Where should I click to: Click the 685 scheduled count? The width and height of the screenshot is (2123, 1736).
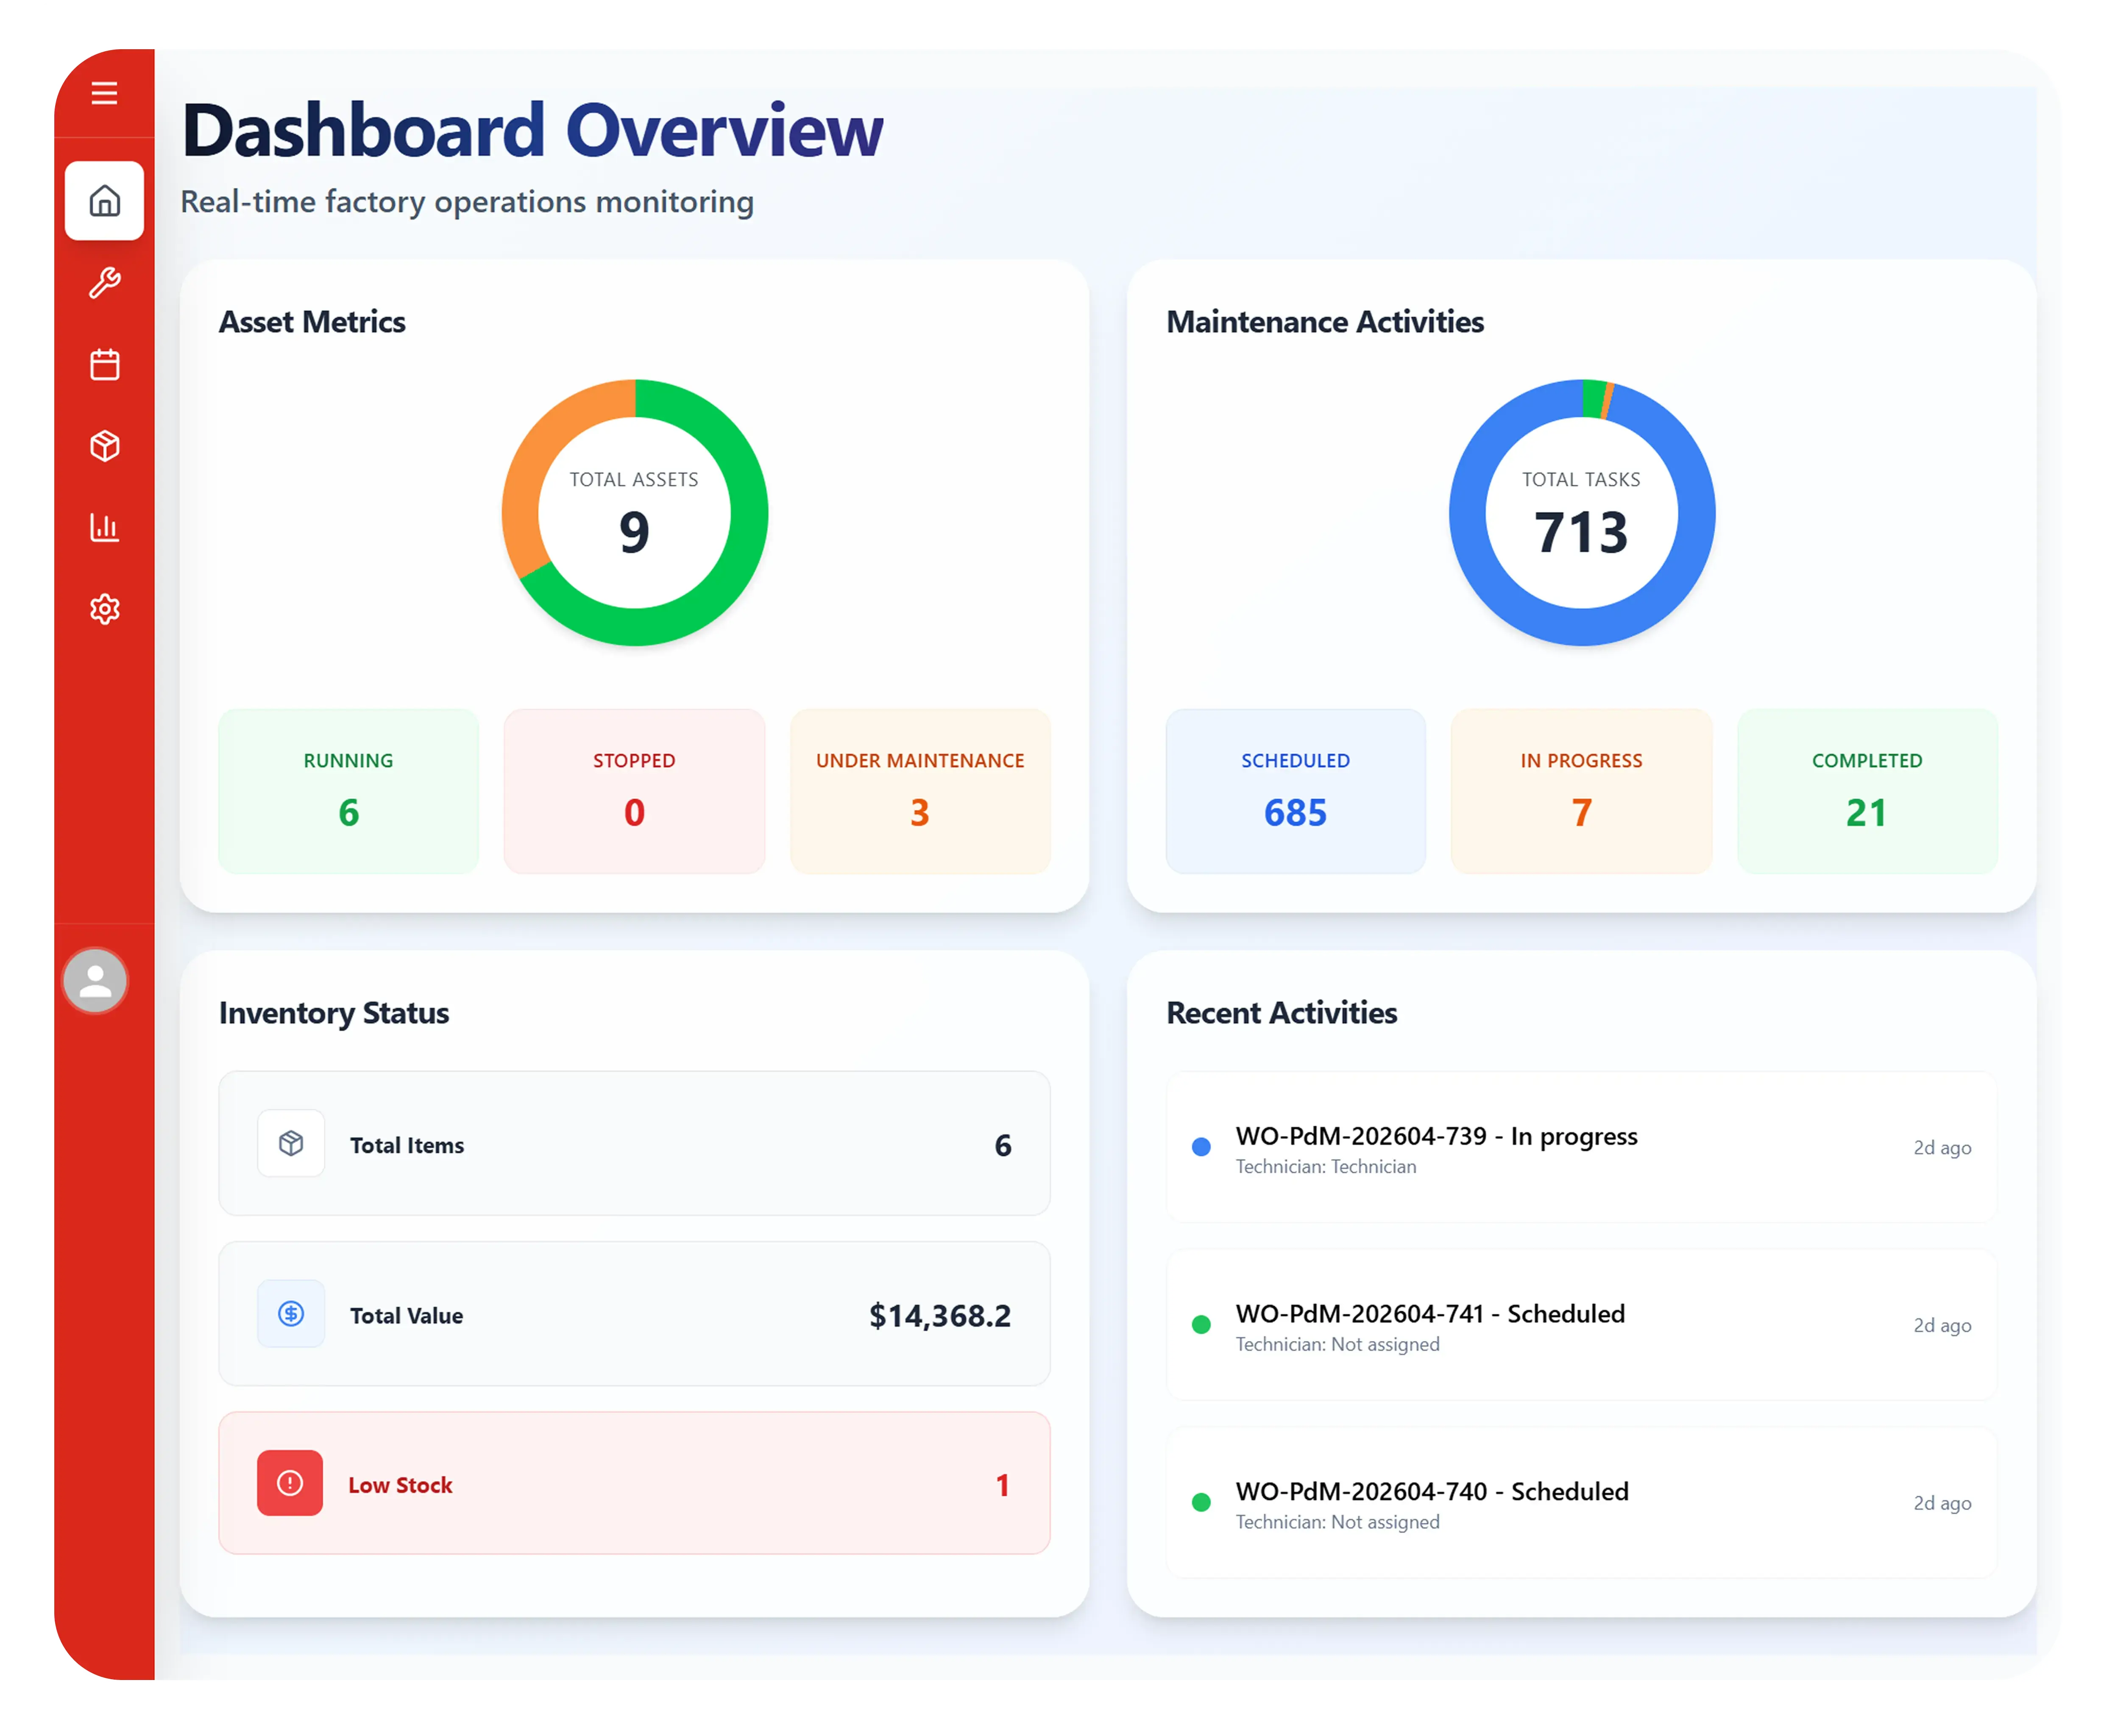pos(1295,812)
